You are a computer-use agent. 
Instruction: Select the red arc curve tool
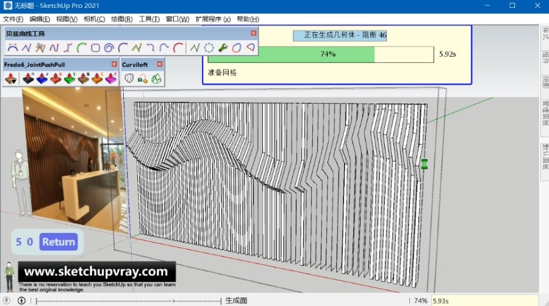178,48
